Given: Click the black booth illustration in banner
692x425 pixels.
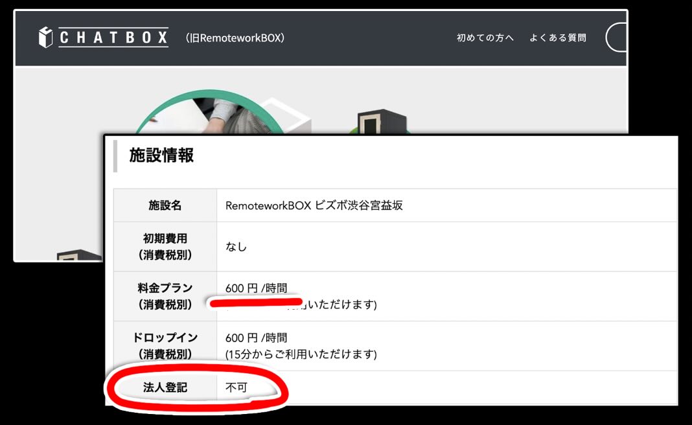Looking at the screenshot, I should 382,122.
